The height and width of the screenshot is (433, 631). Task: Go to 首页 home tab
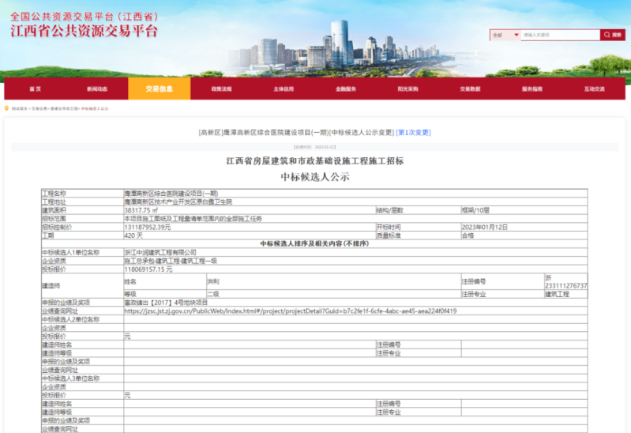coord(35,89)
